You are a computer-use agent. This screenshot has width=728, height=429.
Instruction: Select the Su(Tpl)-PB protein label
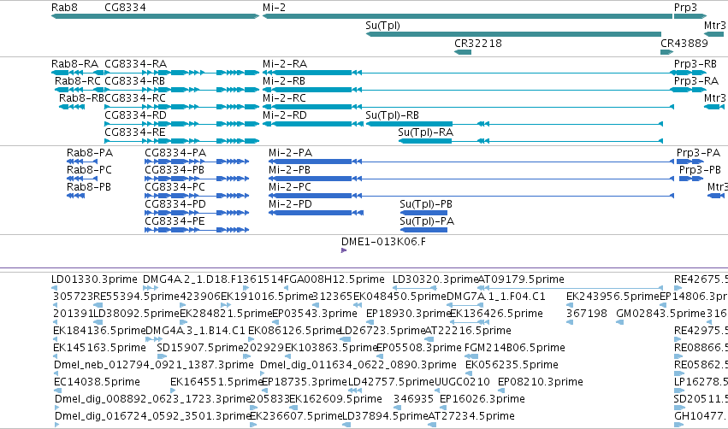tap(426, 204)
